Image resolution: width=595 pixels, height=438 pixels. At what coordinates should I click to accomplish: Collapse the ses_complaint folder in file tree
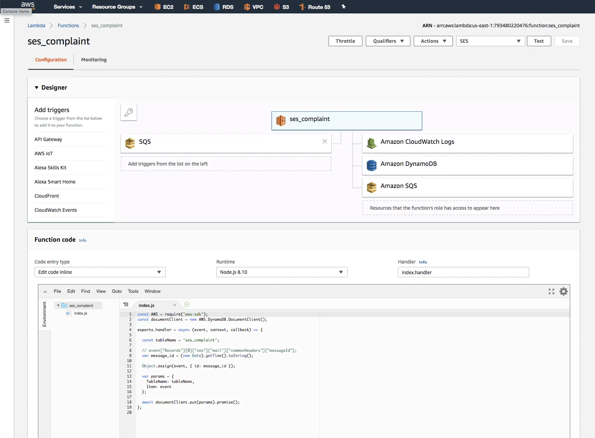[58, 306]
